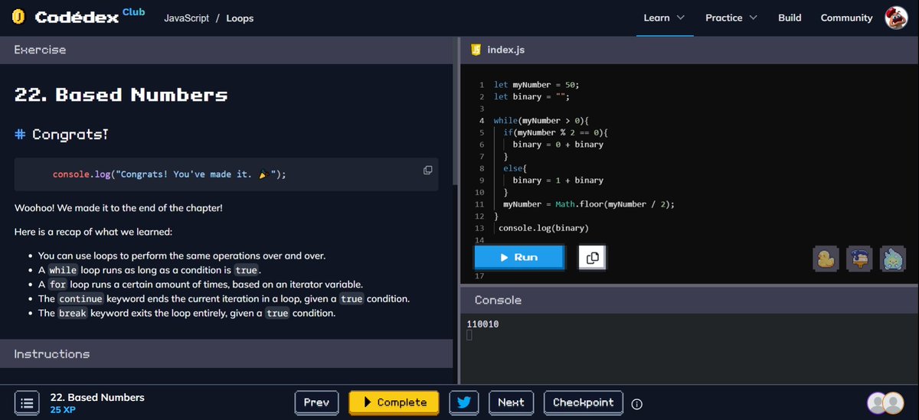Viewport: 919px width, 420px height.
Task: Expand the Learn menu
Action: click(664, 18)
